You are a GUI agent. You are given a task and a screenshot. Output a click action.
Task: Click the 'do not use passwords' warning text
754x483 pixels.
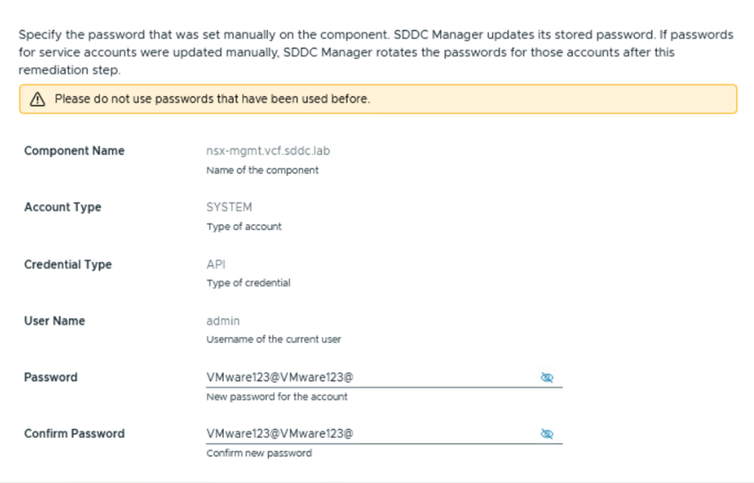pos(212,99)
